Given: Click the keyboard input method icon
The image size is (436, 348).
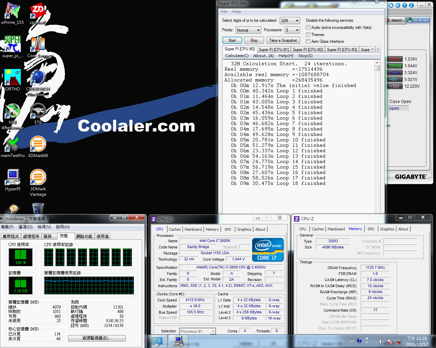Looking at the screenshot, I should pos(352,341).
